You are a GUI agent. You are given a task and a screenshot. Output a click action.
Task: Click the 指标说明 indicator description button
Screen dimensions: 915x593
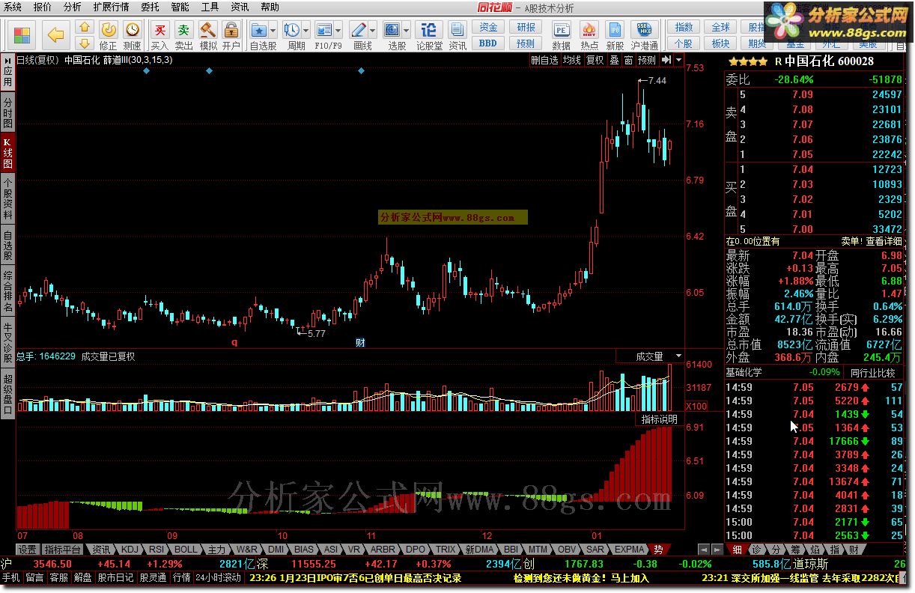coord(659,419)
